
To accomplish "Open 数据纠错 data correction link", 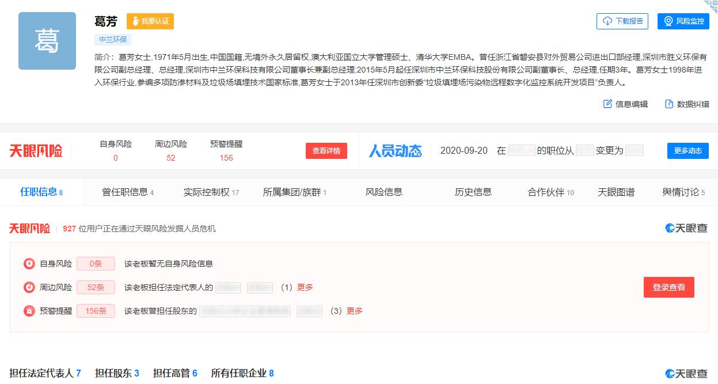I will [687, 104].
